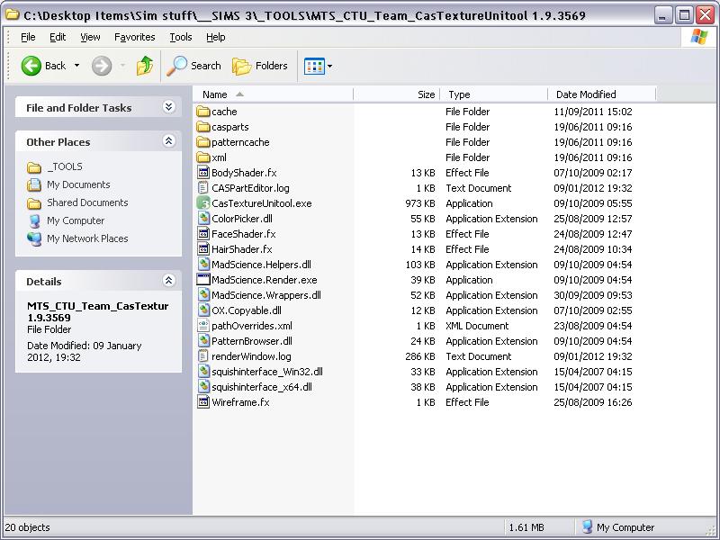Open the caches folder named cache

coord(220,112)
